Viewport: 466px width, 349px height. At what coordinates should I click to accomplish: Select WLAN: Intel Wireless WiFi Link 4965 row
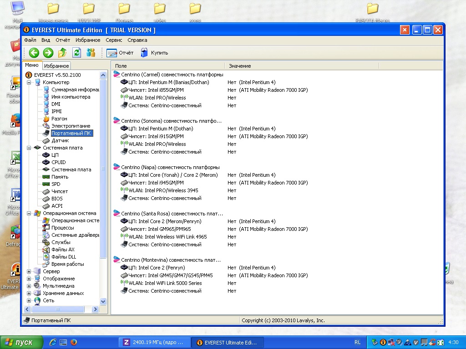pyautogui.click(x=164, y=237)
